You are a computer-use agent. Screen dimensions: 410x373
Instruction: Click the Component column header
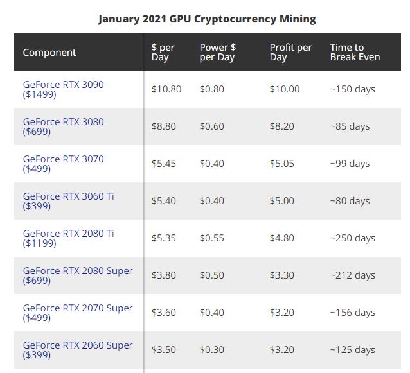[x=49, y=53]
